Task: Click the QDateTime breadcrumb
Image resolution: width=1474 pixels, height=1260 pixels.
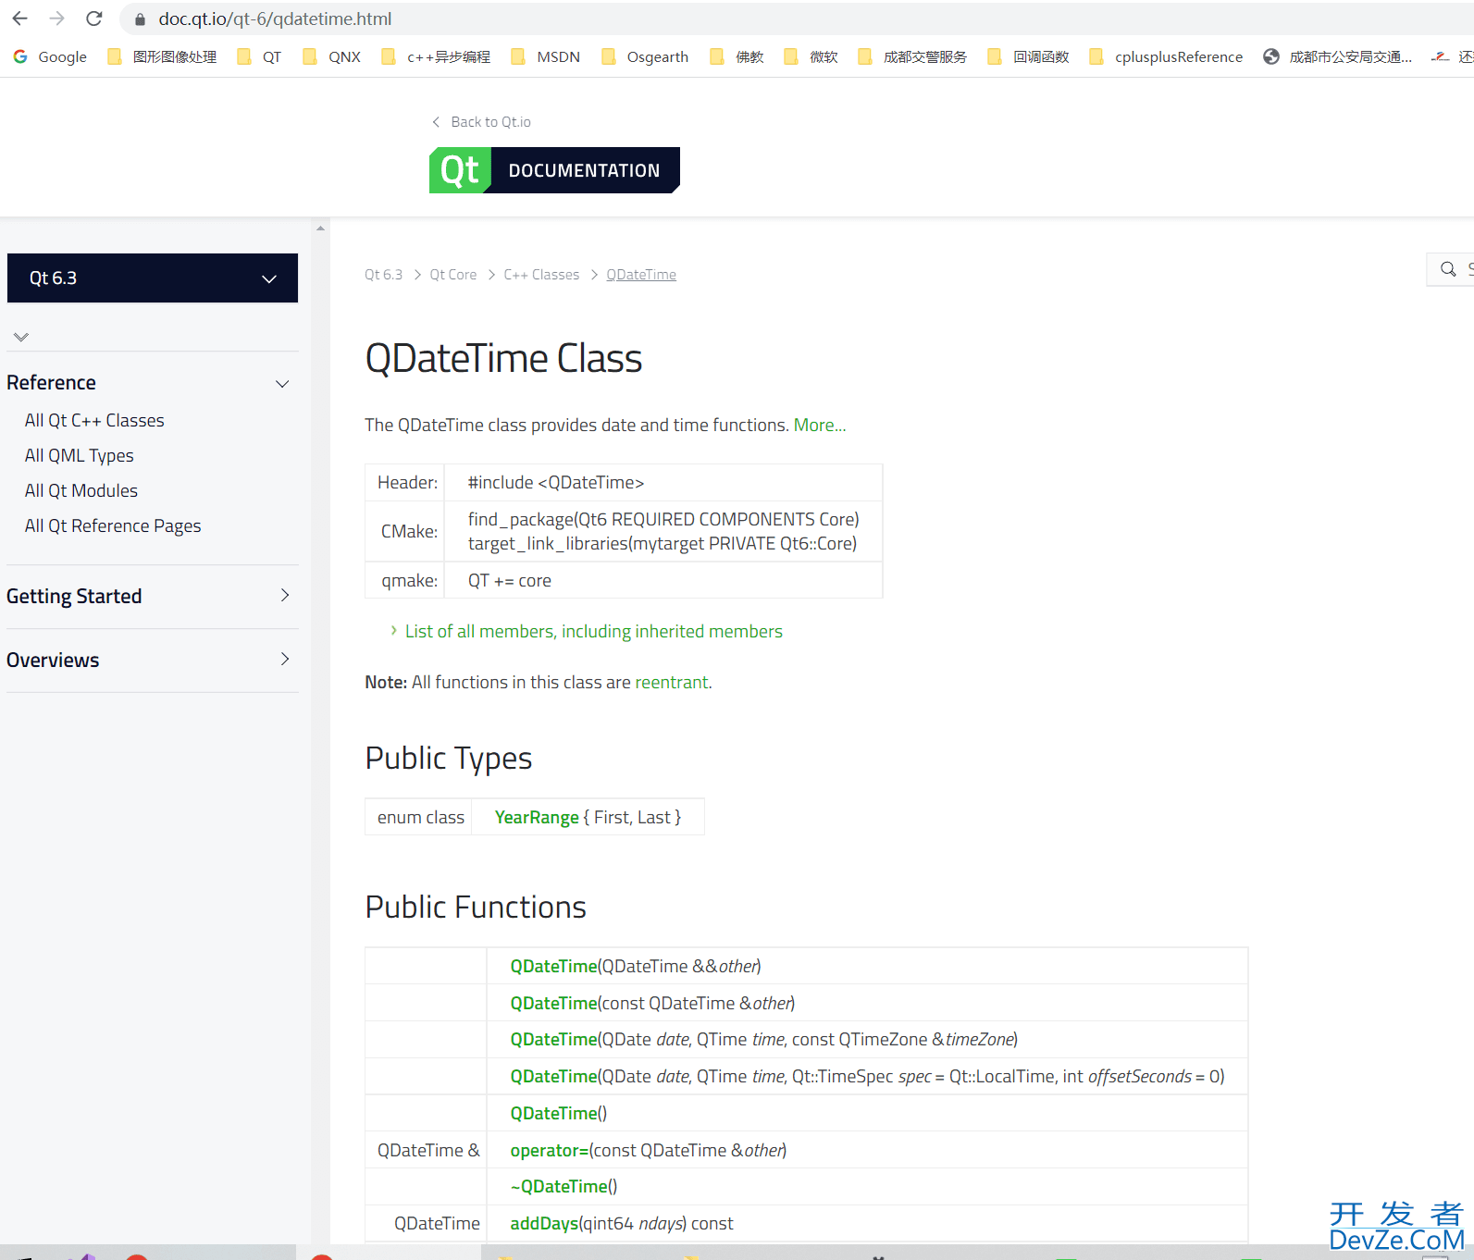Action: [x=641, y=275]
